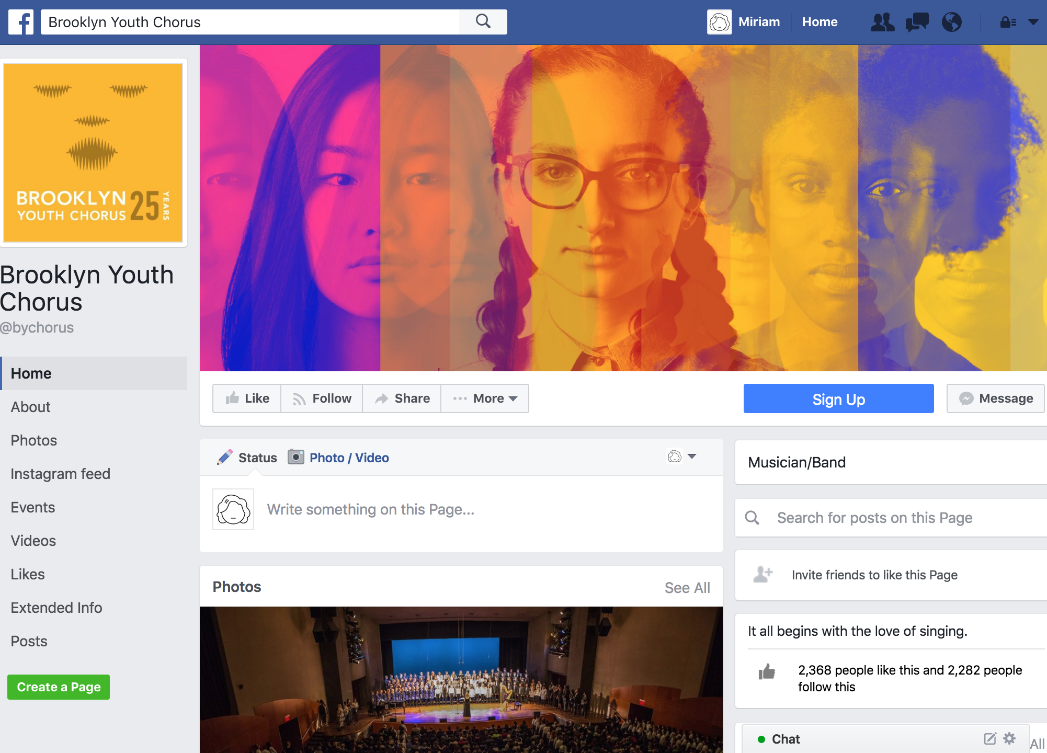Click the composer avatar image
The width and height of the screenshot is (1047, 753).
coord(233,509)
